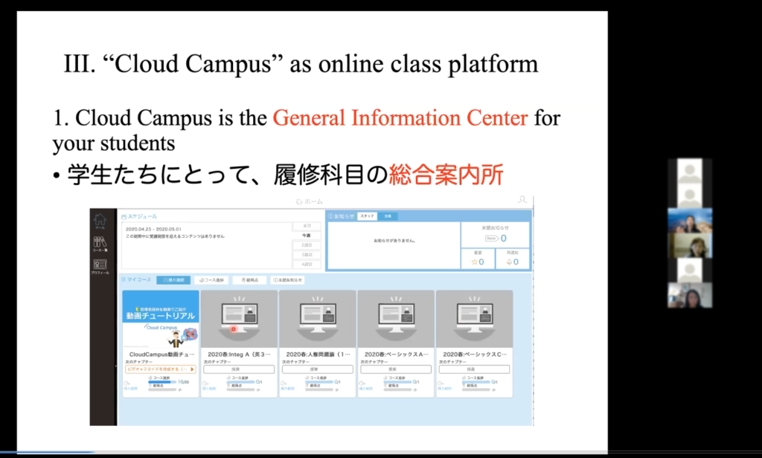Viewport: 762px width, 458px height.
Task: Select the 2週目 schedule tab
Action: point(307,245)
